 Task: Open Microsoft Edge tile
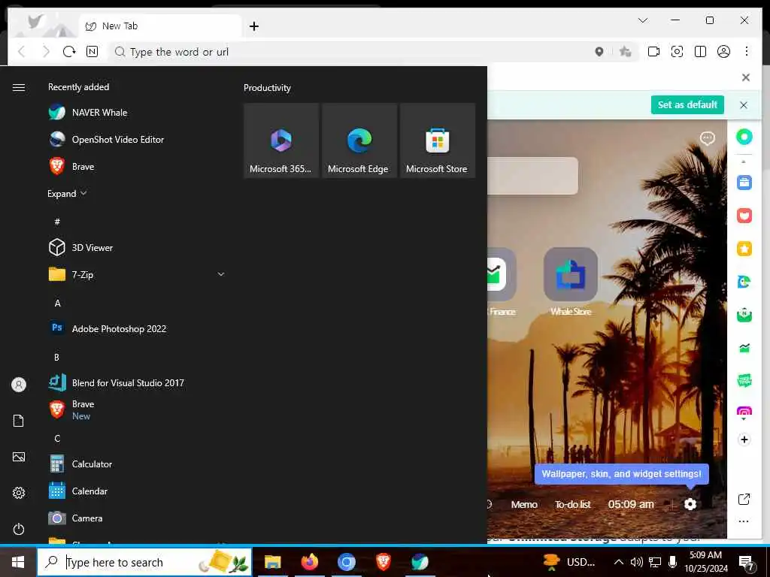pyautogui.click(x=359, y=140)
